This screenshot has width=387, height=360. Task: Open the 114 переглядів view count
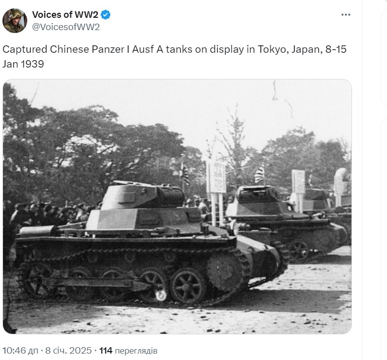128,350
